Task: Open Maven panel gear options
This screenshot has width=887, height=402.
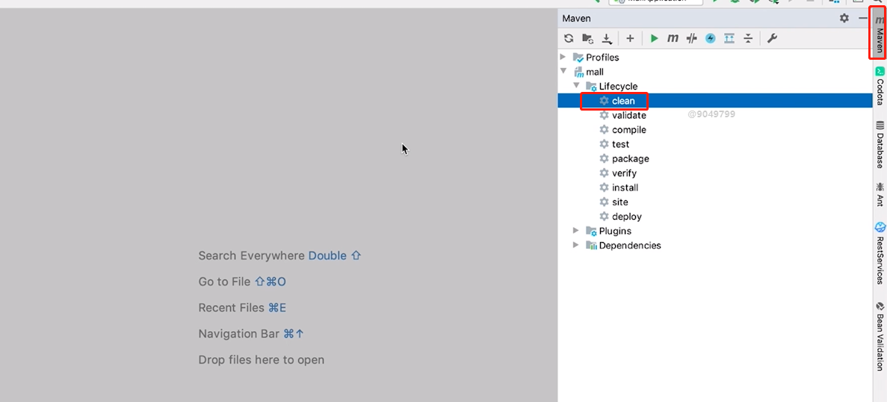Action: tap(844, 18)
